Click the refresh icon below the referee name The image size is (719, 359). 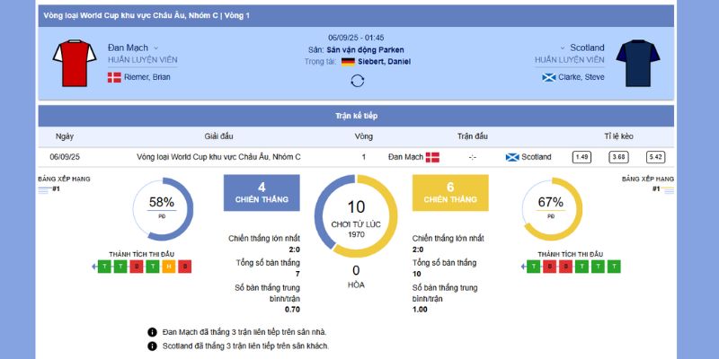(357, 81)
